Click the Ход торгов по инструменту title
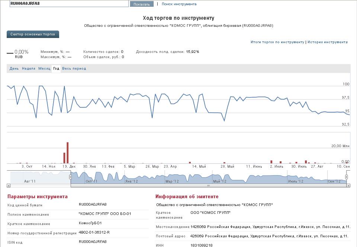This screenshot has width=357, height=247. pos(178,18)
